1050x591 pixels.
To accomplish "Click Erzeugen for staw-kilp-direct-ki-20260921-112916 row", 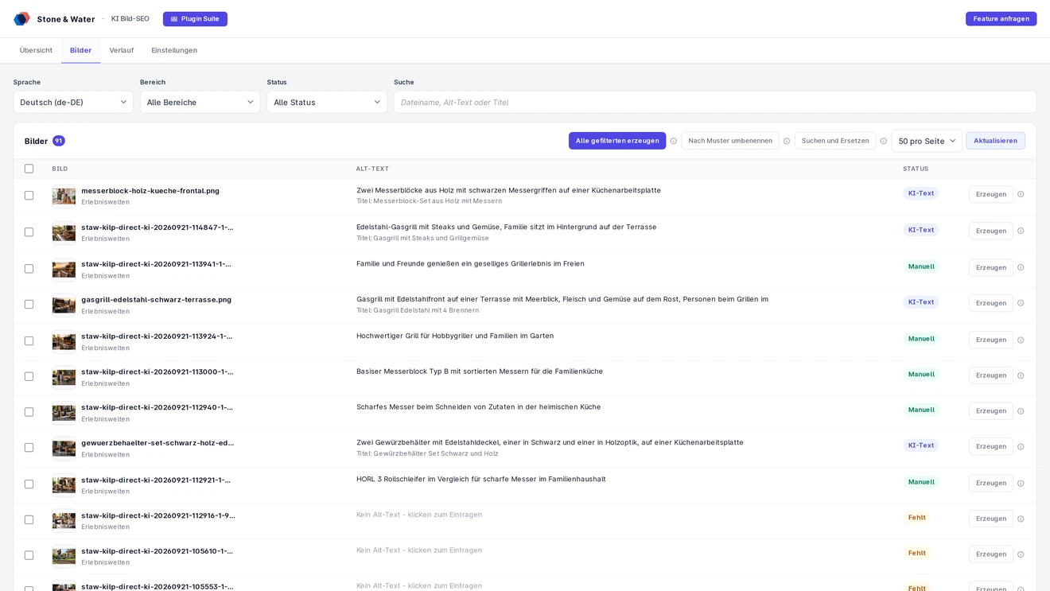I will [x=991, y=519].
